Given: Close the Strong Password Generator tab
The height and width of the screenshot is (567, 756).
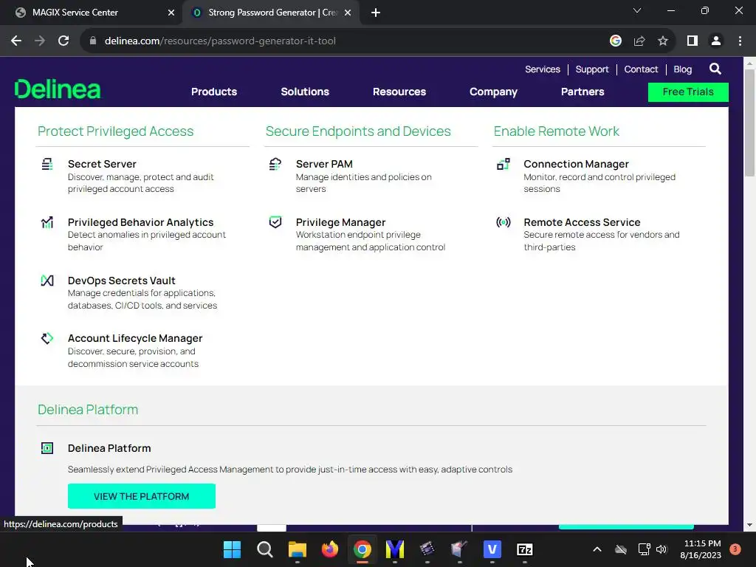Looking at the screenshot, I should [x=348, y=13].
